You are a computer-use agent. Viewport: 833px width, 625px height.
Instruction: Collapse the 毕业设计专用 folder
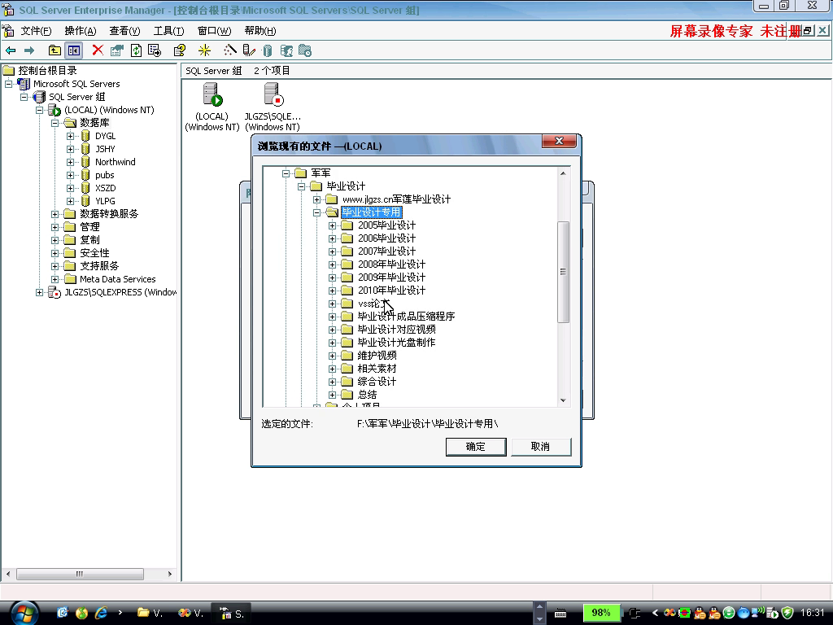(x=317, y=212)
